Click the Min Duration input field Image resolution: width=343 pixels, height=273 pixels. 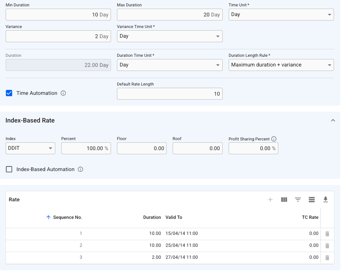pos(58,15)
